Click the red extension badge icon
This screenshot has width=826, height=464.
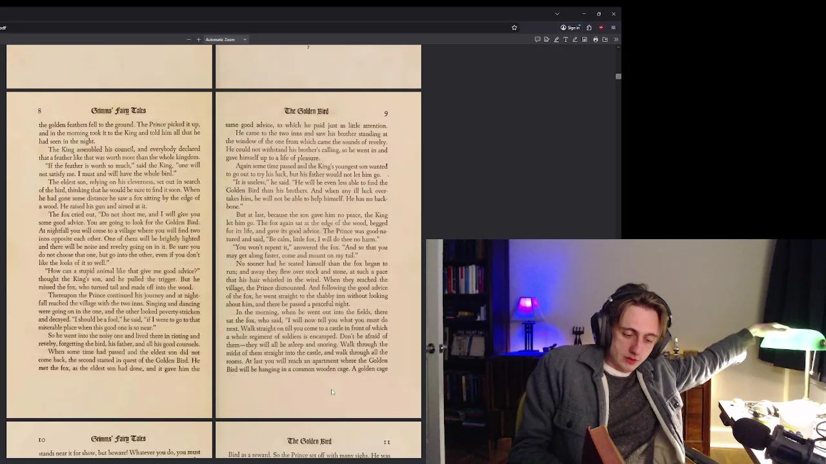pyautogui.click(x=601, y=28)
